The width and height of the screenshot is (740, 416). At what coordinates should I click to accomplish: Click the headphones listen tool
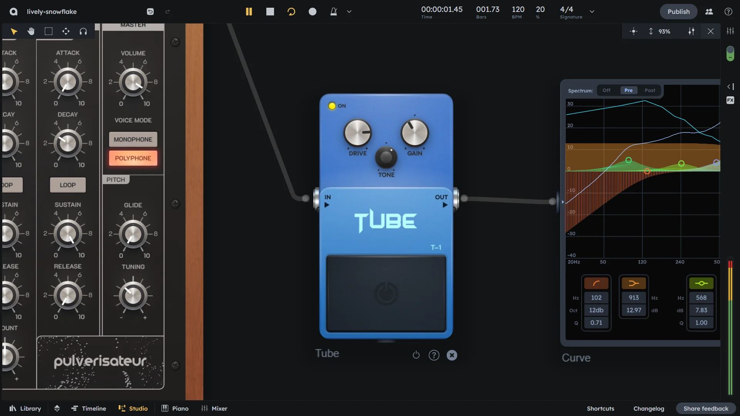[83, 31]
